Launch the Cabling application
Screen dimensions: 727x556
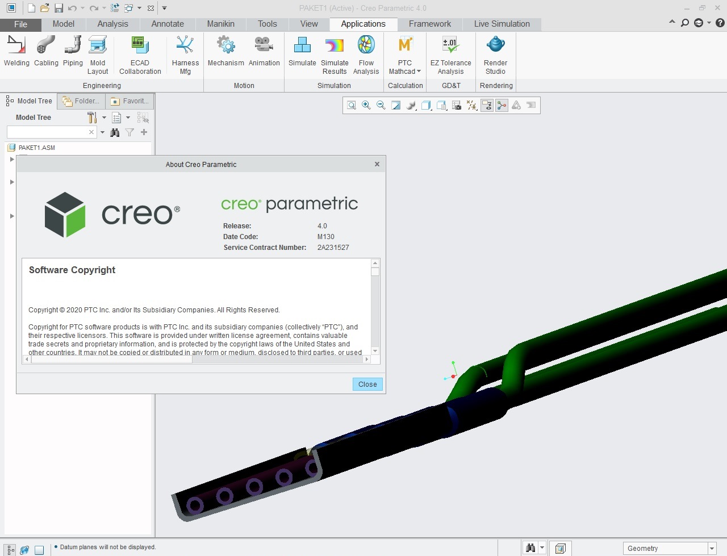(46, 51)
